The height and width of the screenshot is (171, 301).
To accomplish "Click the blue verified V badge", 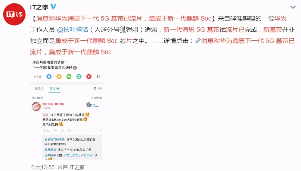I will 53,7.
